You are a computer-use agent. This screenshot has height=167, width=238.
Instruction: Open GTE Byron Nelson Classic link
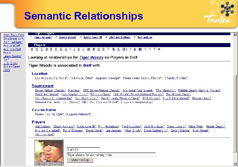[101, 90]
